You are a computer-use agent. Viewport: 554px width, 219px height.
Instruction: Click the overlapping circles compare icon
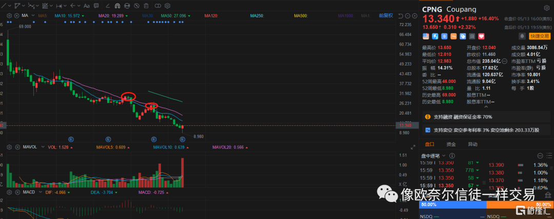[157, 6]
